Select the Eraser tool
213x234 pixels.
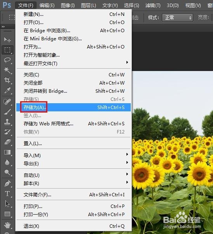tap(7, 142)
